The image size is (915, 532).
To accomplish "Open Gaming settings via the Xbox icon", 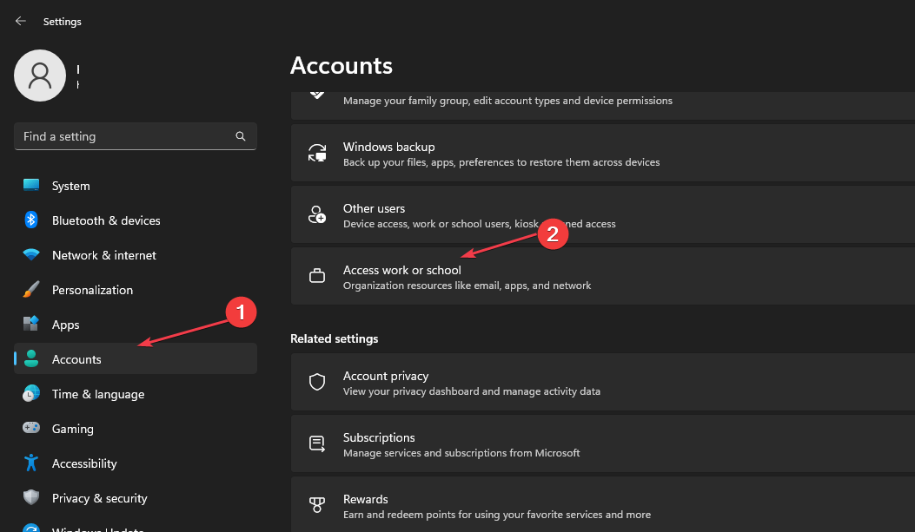I will point(31,428).
